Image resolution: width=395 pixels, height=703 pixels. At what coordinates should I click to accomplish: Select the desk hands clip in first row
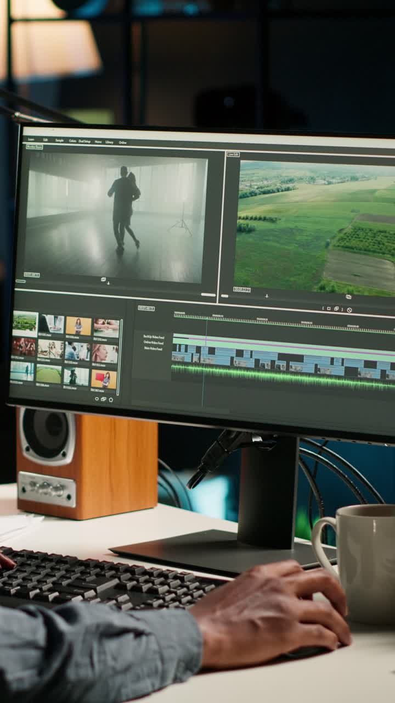click(52, 325)
